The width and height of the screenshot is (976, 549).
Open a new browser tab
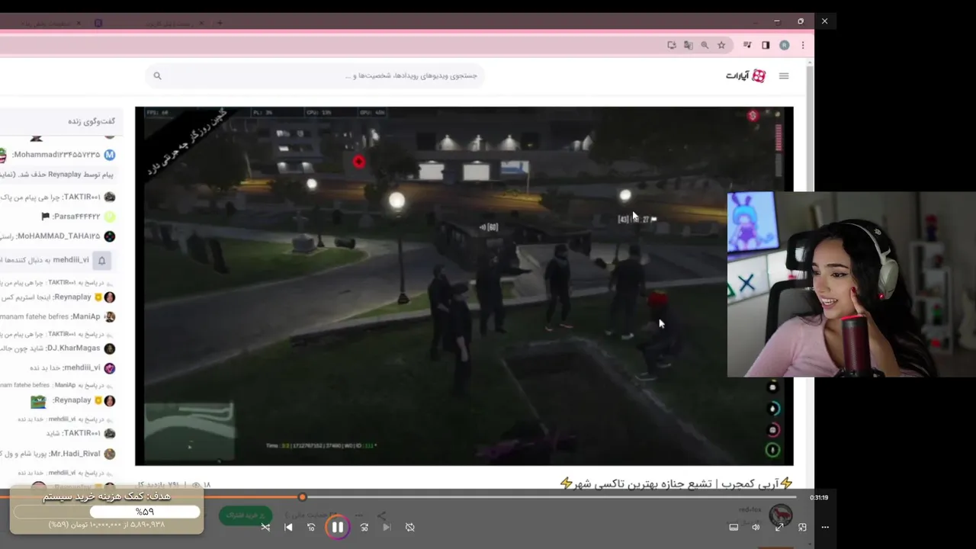(220, 23)
